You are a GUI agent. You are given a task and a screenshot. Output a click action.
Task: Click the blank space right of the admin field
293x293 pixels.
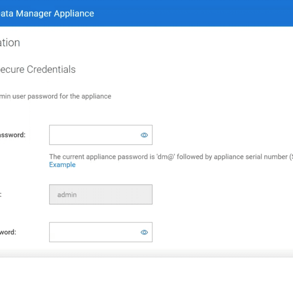222,194
